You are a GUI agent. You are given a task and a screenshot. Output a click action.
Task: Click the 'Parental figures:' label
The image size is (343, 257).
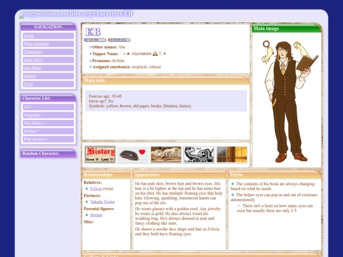click(x=99, y=209)
